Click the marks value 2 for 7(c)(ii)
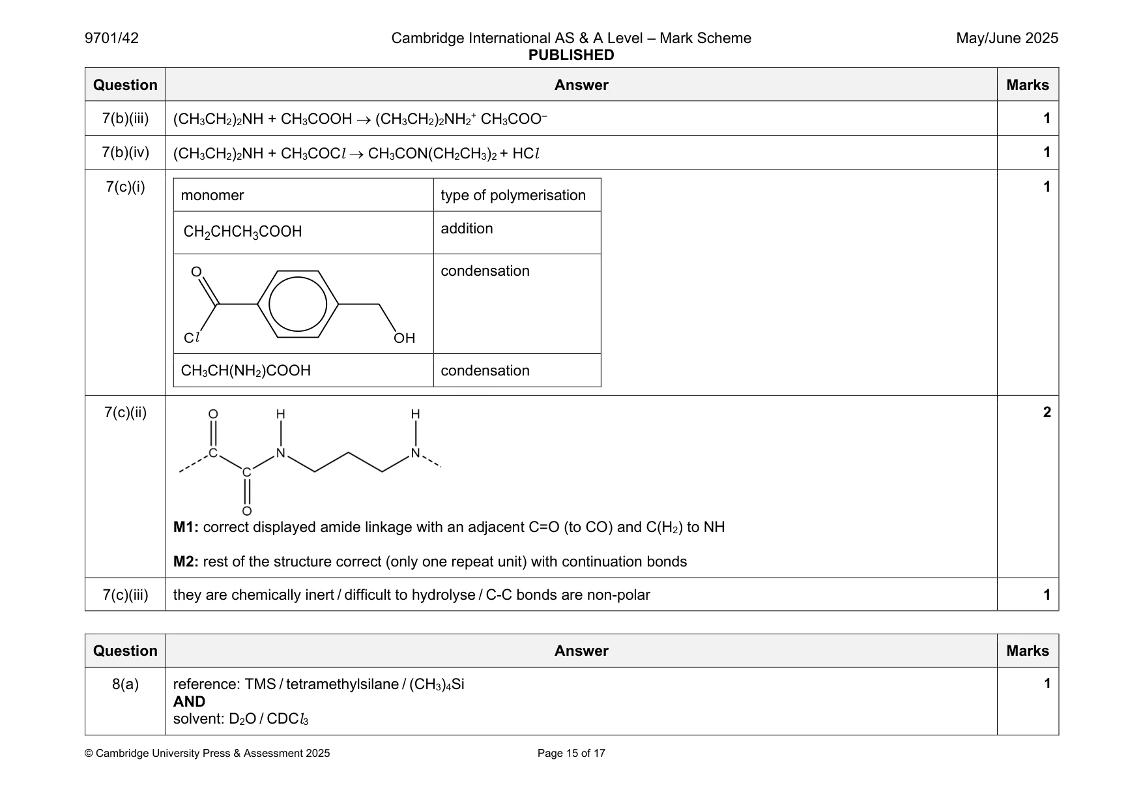1143x809 pixels. 1047,413
